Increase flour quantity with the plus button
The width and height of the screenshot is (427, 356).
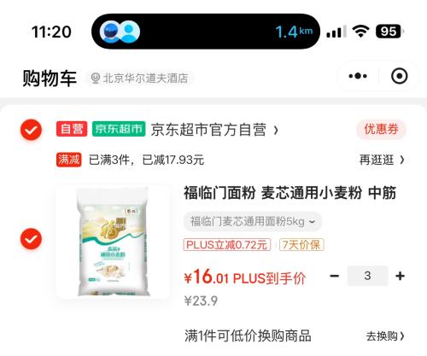pyautogui.click(x=400, y=276)
